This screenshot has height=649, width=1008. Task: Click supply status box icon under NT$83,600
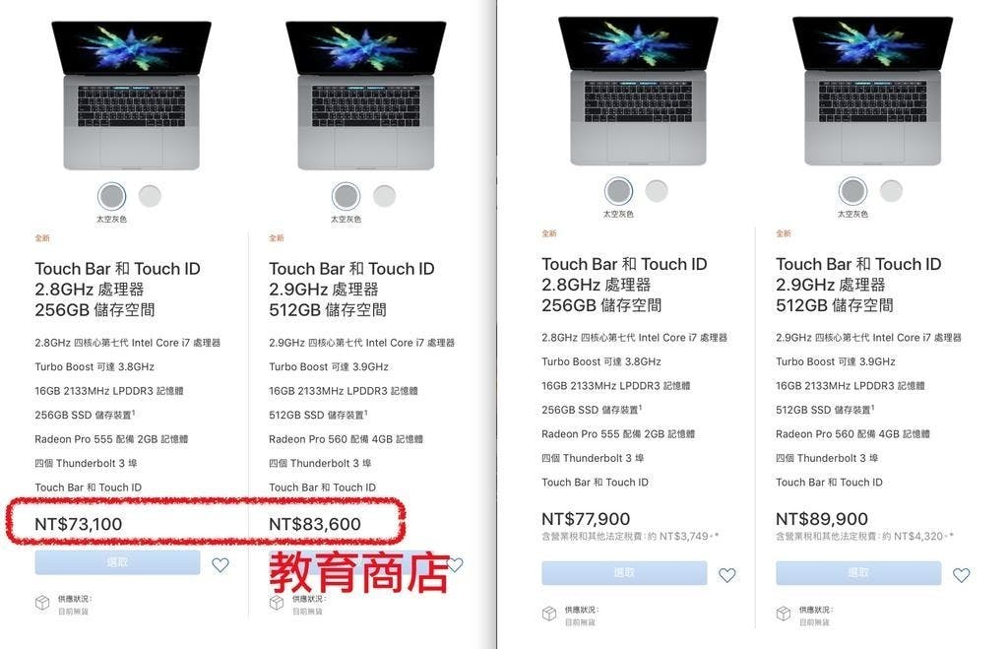277,604
